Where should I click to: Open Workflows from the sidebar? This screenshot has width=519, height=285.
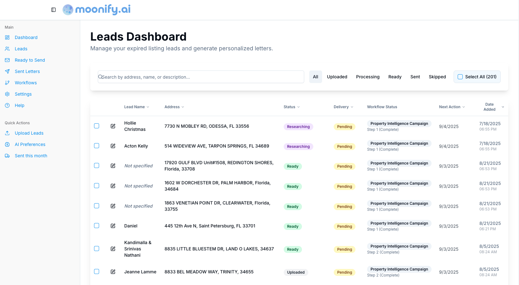pyautogui.click(x=25, y=83)
